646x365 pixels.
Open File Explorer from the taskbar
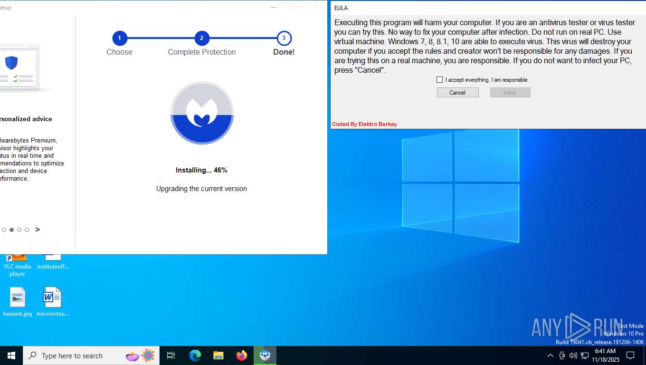pos(218,355)
